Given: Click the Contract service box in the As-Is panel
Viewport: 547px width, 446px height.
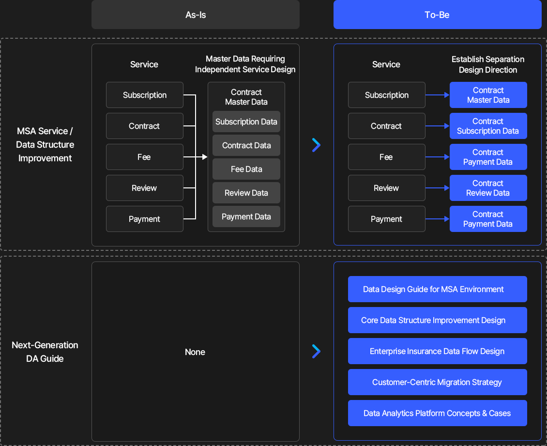Looking at the screenshot, I should pos(144,126).
